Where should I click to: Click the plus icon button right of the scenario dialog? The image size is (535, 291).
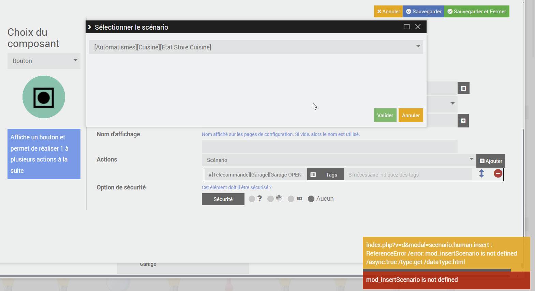463,121
